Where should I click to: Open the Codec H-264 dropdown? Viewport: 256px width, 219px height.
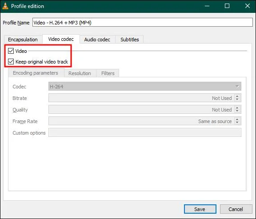[144, 86]
